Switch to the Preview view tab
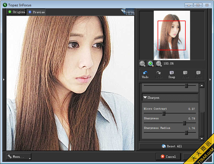This screenshot has height=164, width=214. [x=36, y=12]
